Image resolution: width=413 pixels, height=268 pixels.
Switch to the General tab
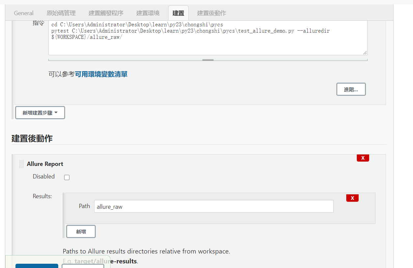24,13
